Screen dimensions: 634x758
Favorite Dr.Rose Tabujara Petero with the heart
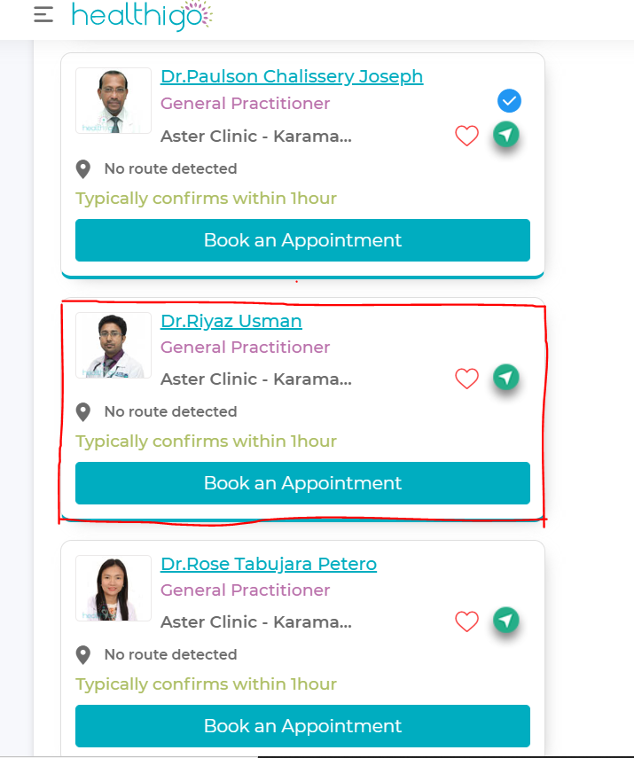(x=466, y=621)
